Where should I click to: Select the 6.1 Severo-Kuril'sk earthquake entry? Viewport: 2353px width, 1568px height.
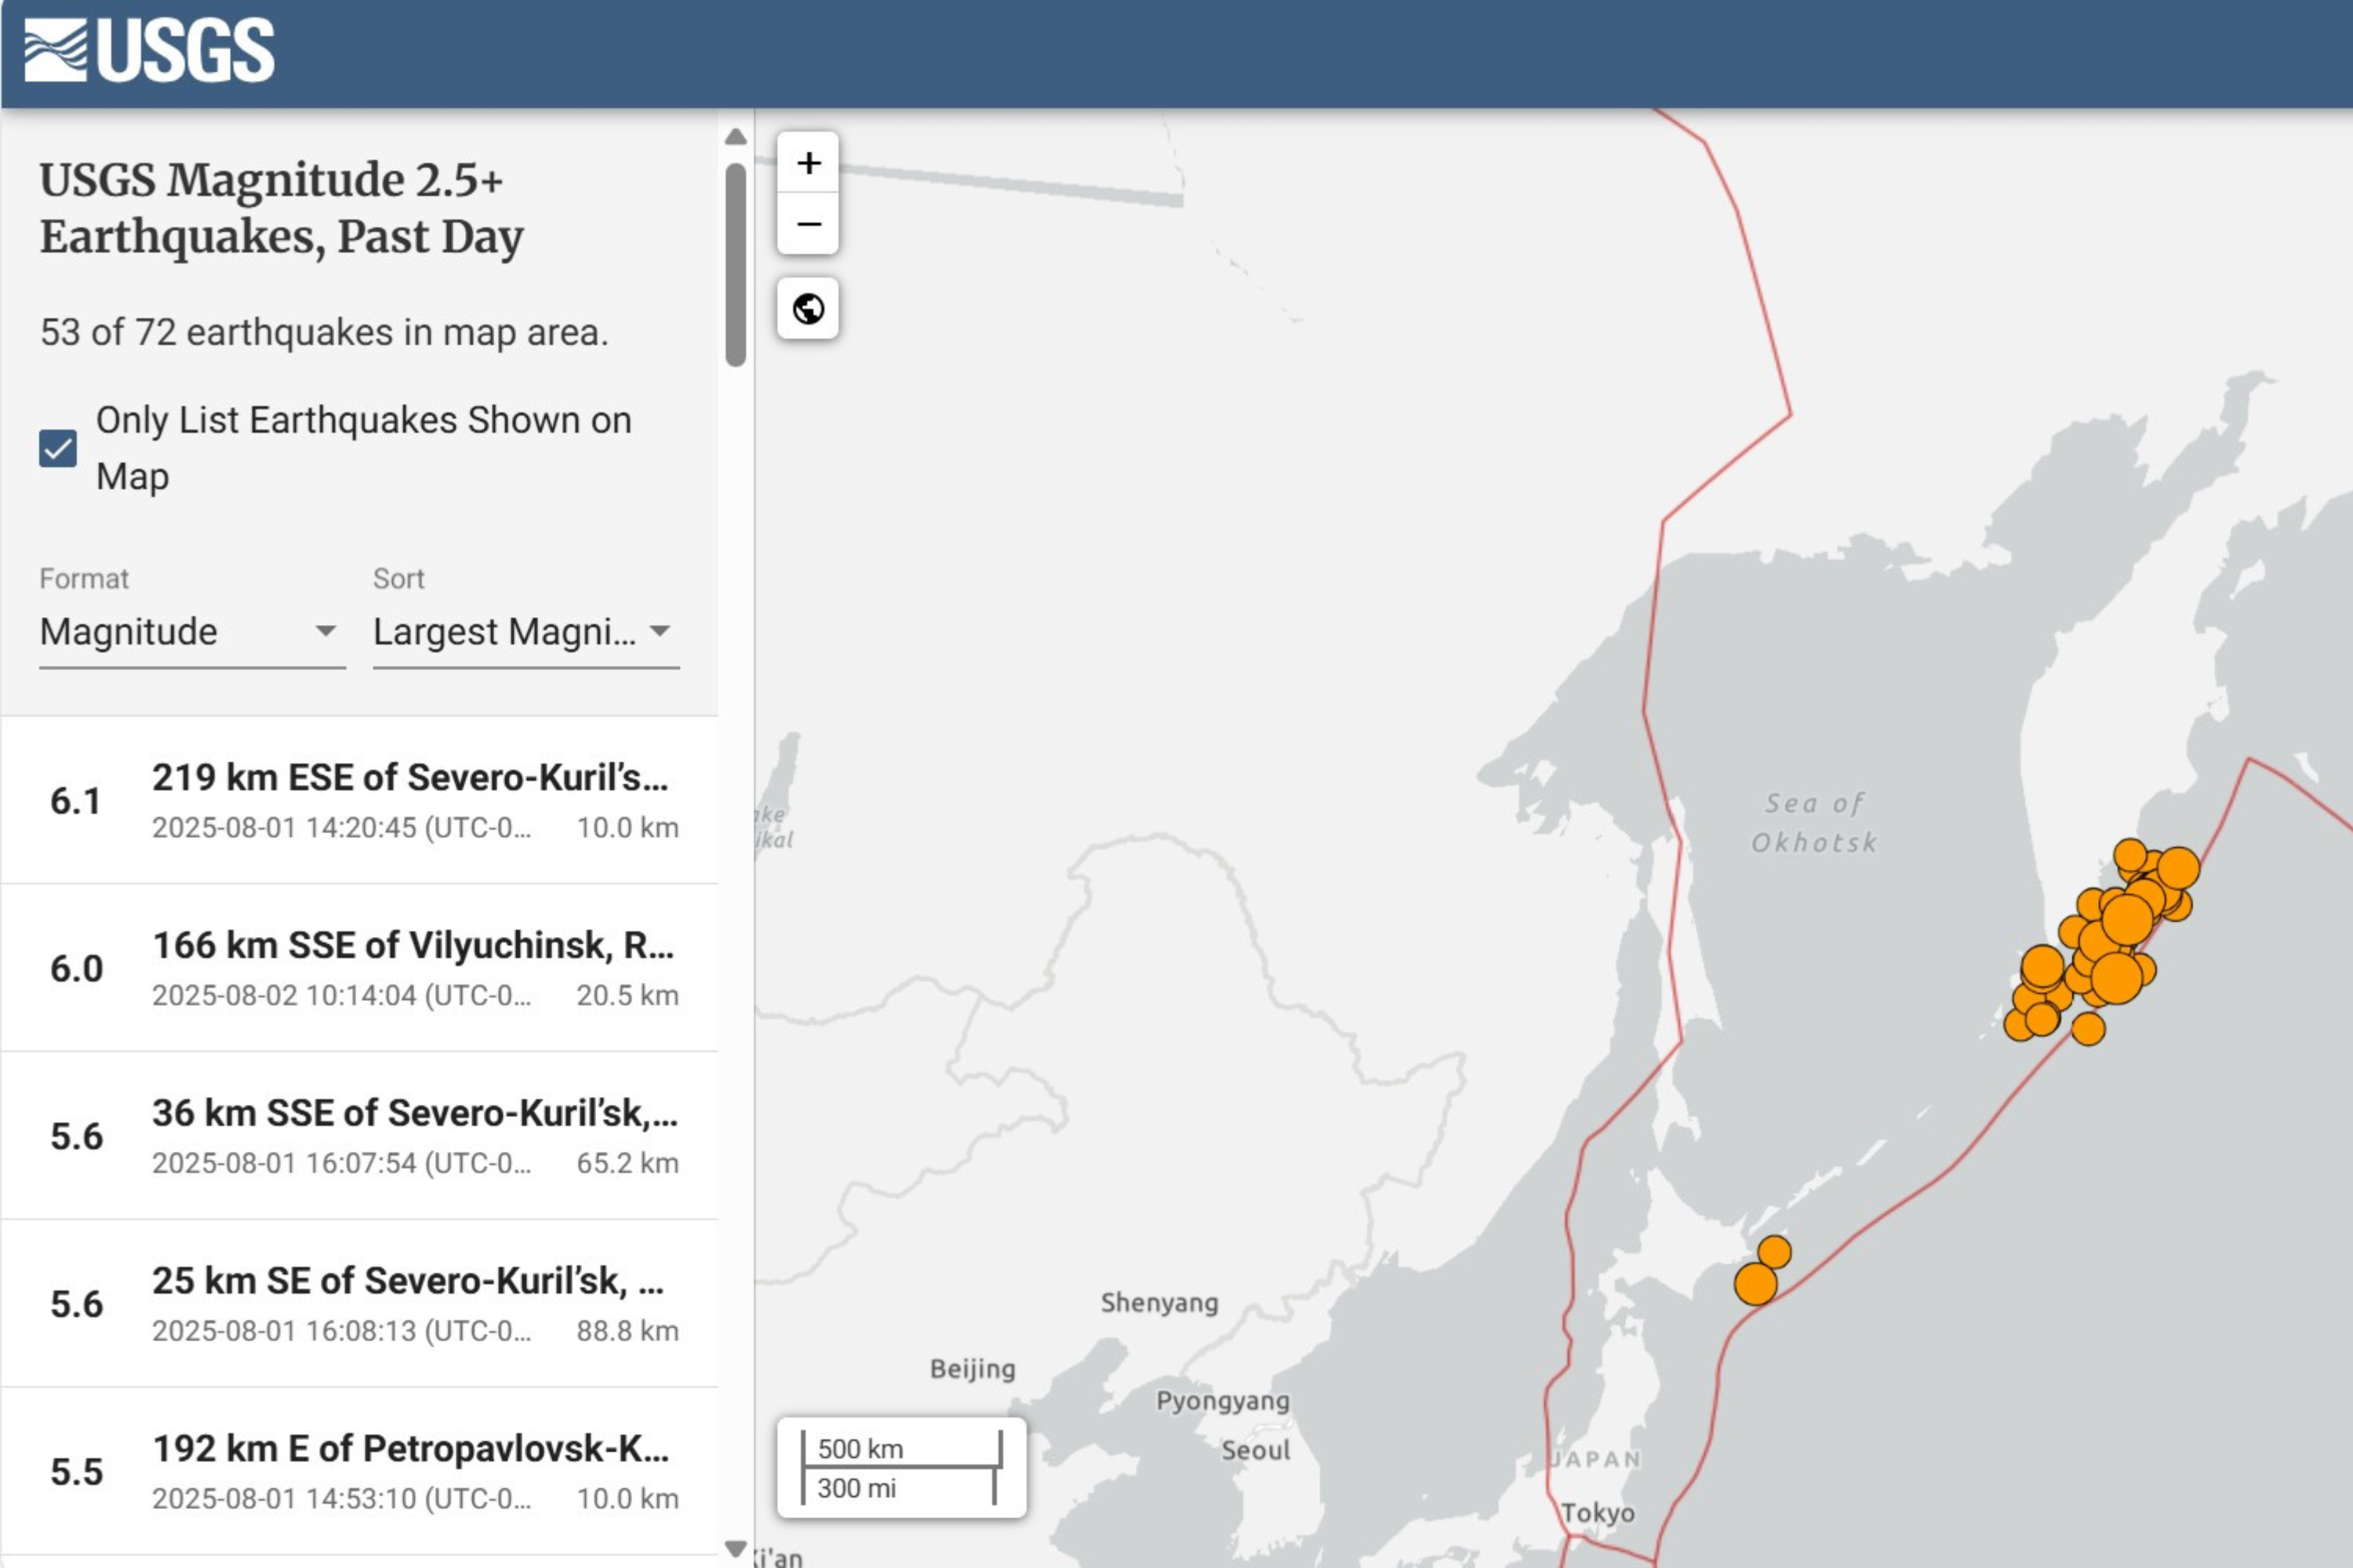pyautogui.click(x=360, y=800)
